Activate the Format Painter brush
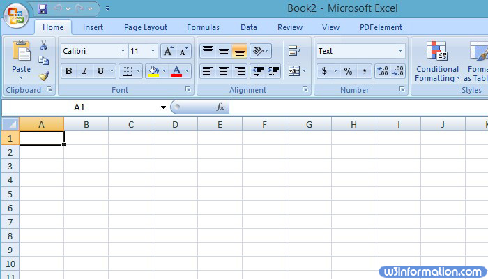Screen dimensions: 488x279 click(x=44, y=75)
